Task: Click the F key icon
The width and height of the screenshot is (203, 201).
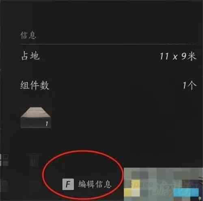Action: coord(68,184)
